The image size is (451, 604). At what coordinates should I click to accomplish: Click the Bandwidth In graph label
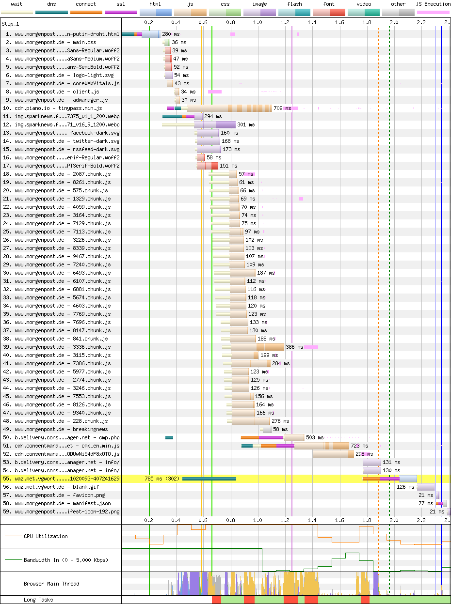[x=66, y=560]
